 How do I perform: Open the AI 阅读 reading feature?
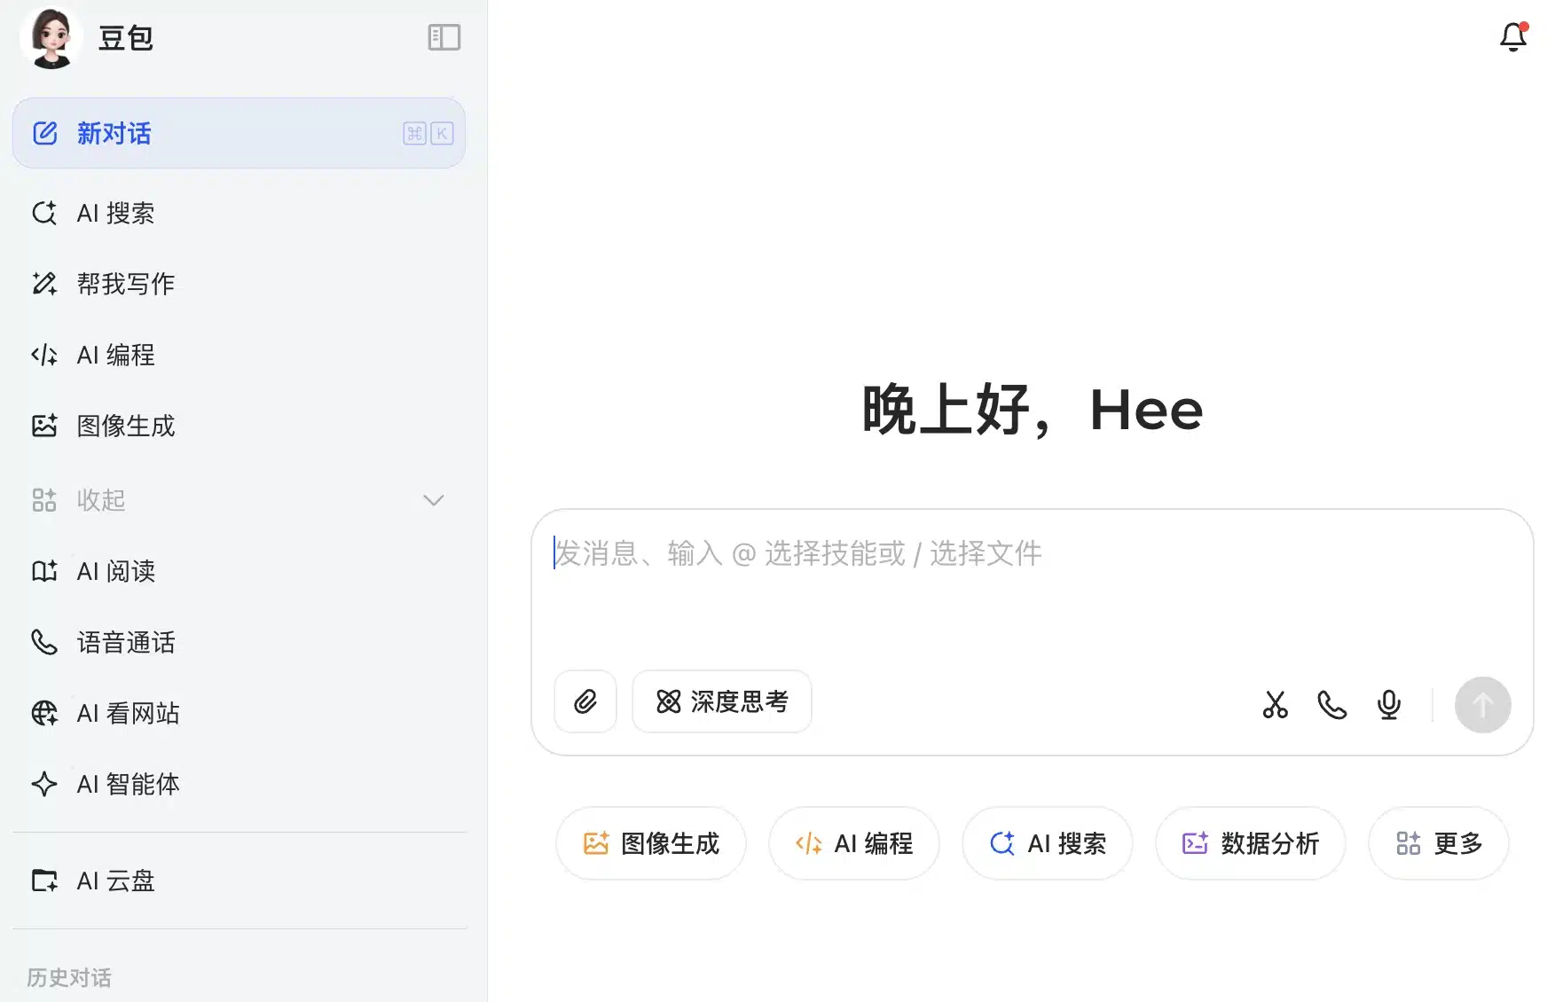(x=115, y=571)
